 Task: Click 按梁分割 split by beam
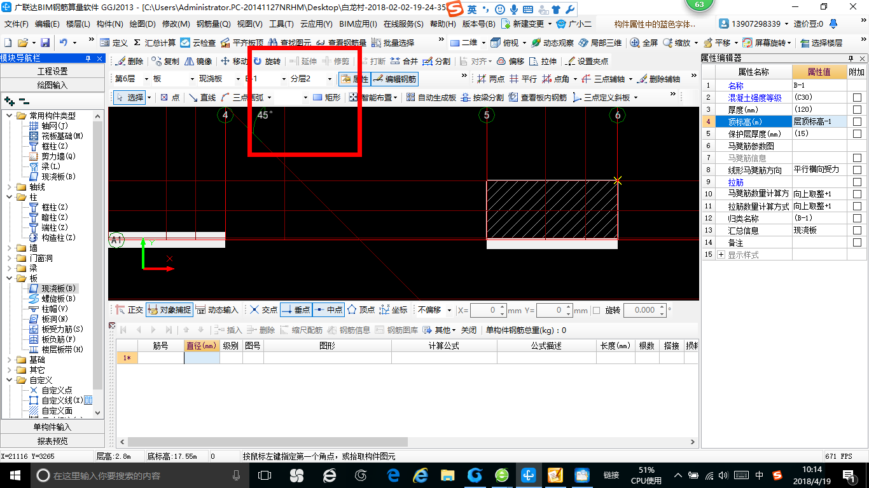(x=482, y=97)
